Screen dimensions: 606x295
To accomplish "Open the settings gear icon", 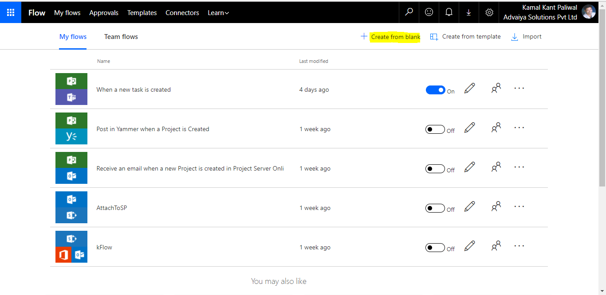I will point(489,12).
